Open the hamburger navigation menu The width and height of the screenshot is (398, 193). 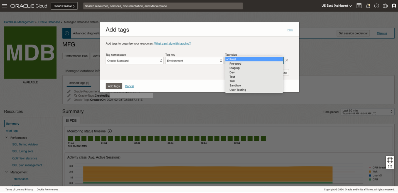coord(4,6)
